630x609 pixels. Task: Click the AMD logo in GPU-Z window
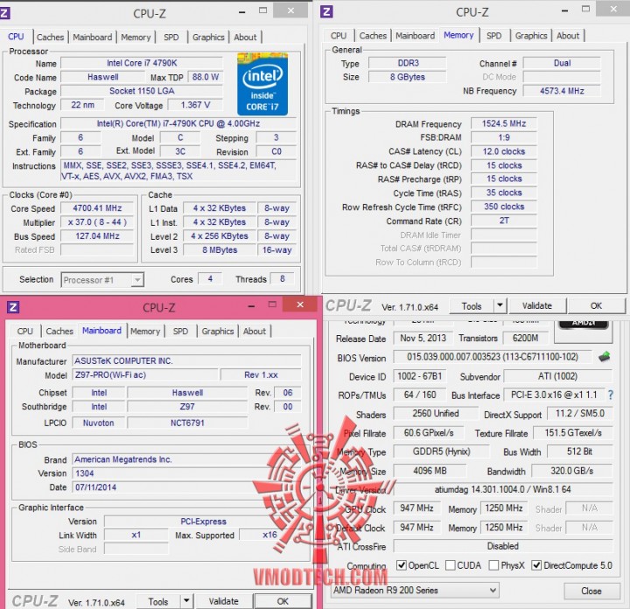point(584,325)
